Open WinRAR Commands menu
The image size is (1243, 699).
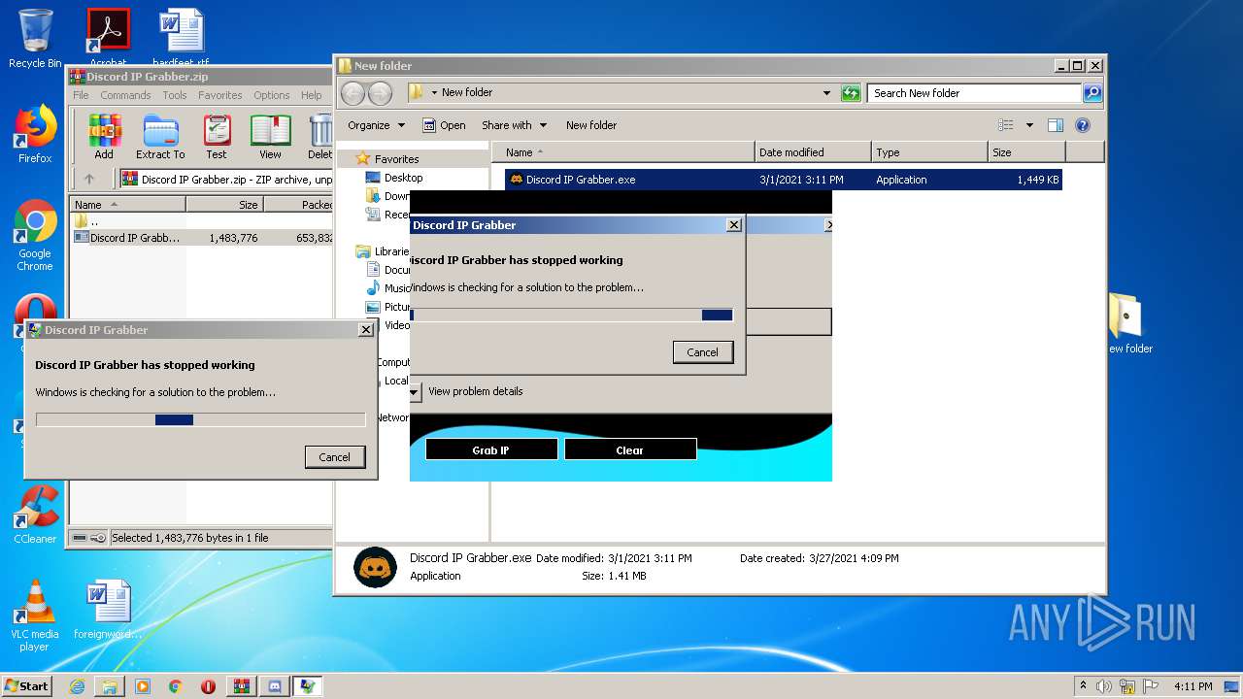(x=125, y=95)
